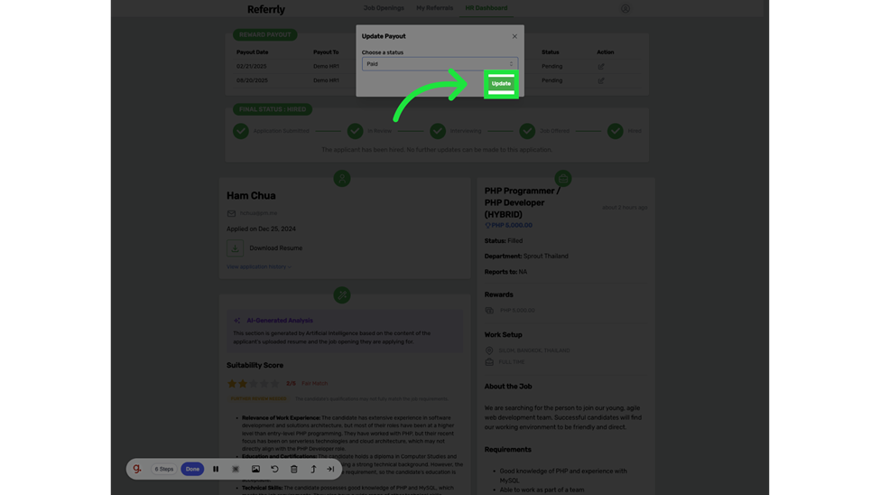The height and width of the screenshot is (495, 880).
Task: Click the hchua email address link
Action: point(258,213)
